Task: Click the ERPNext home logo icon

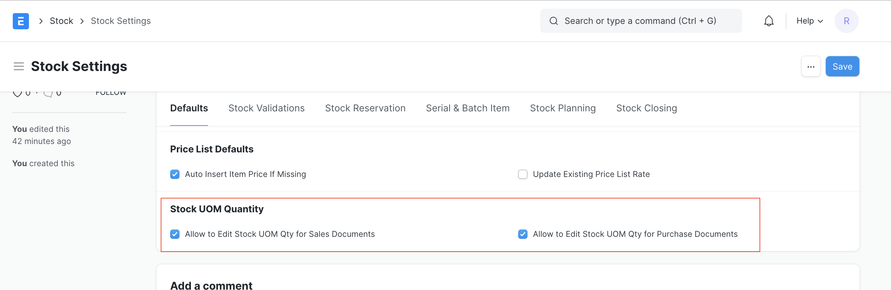Action: tap(21, 21)
